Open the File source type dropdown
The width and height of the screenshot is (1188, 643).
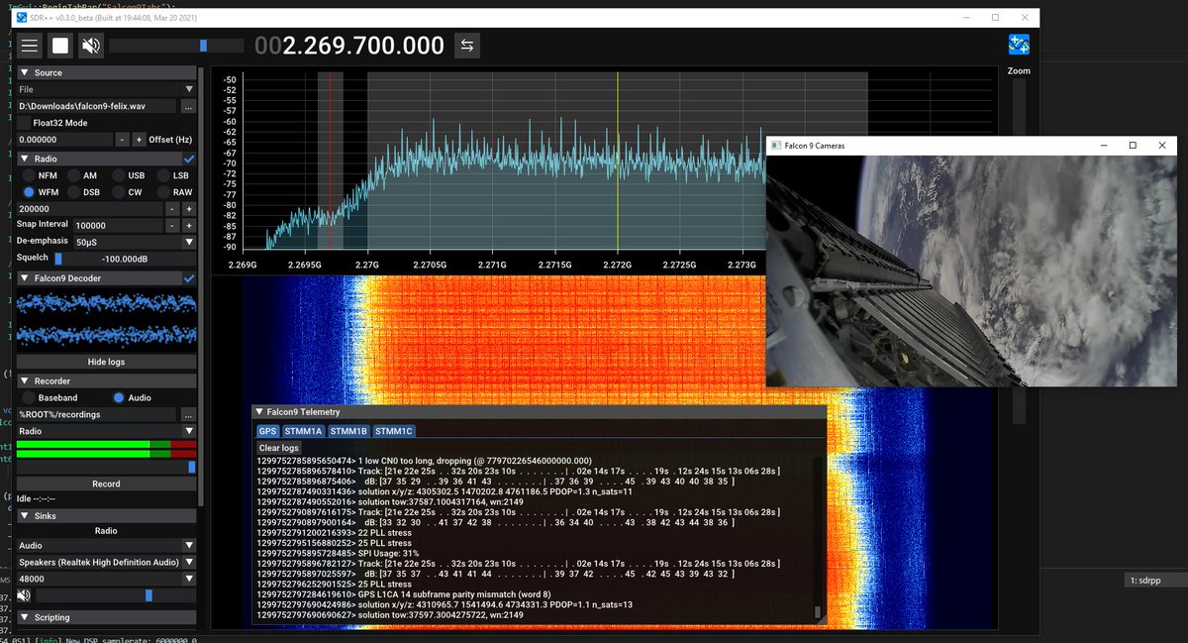click(x=106, y=89)
